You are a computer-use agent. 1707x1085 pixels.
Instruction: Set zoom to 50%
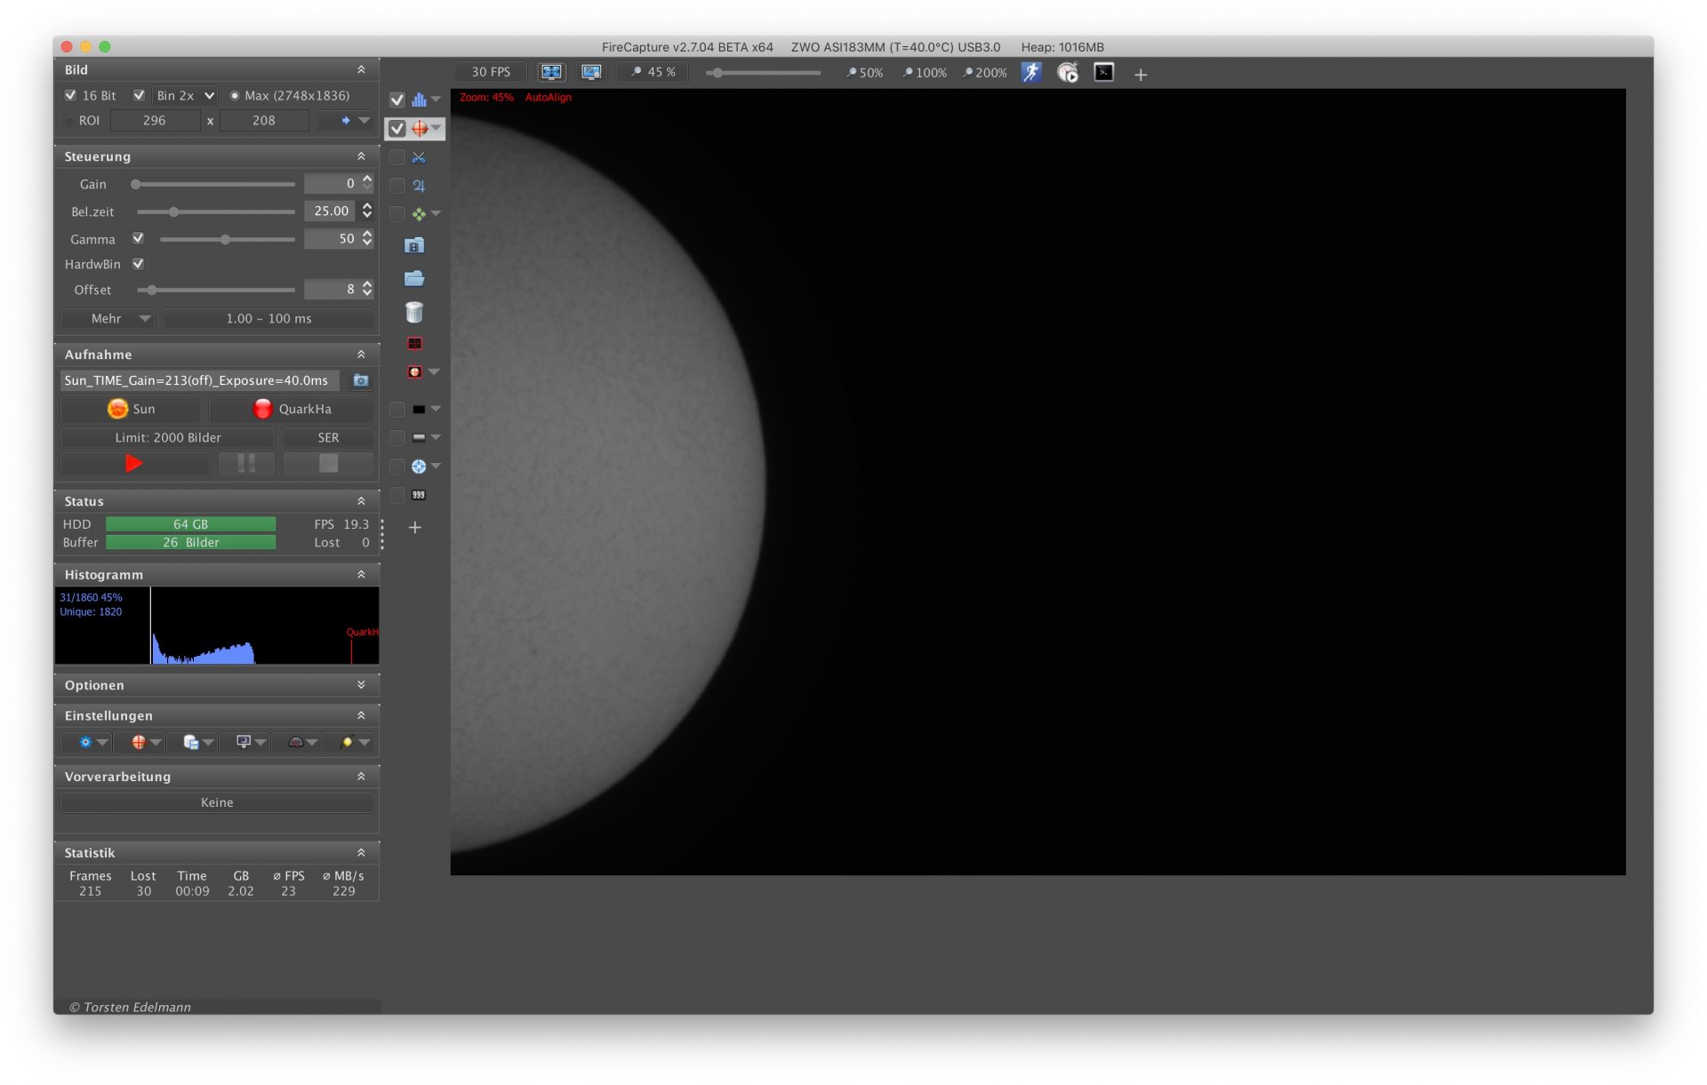864,73
